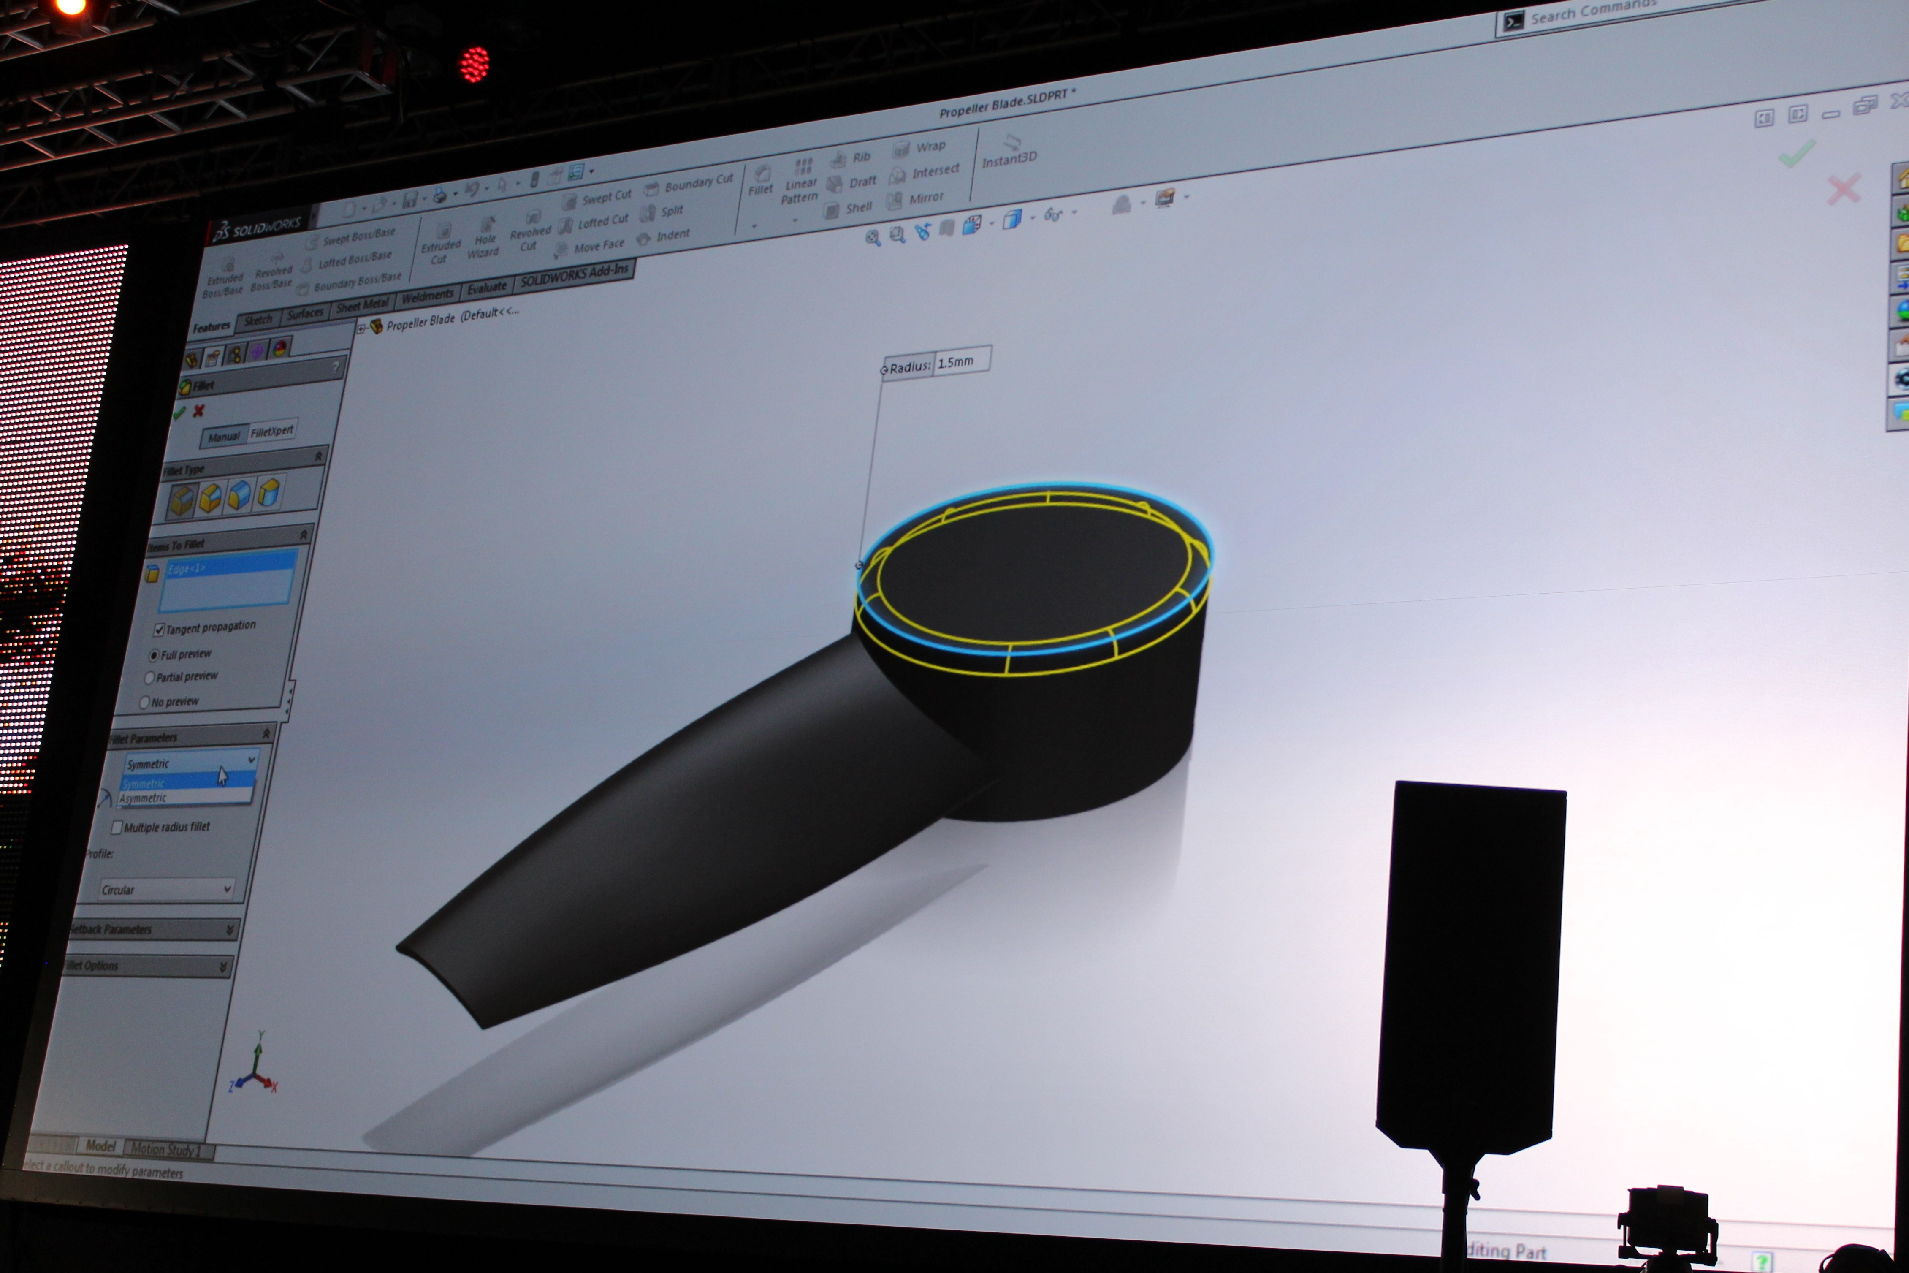Switch to the Sketch ribbon tab
The image size is (1909, 1273).
click(258, 321)
